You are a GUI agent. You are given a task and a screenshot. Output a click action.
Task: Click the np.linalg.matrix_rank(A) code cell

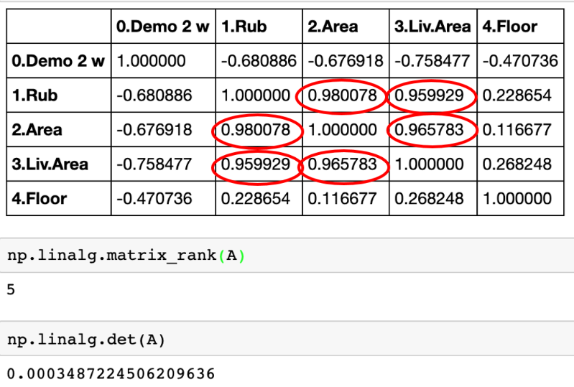287,255
